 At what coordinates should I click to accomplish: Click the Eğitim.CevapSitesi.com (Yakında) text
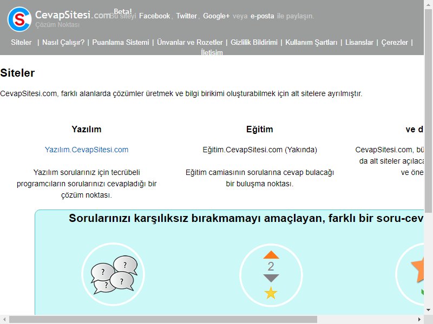[260, 150]
